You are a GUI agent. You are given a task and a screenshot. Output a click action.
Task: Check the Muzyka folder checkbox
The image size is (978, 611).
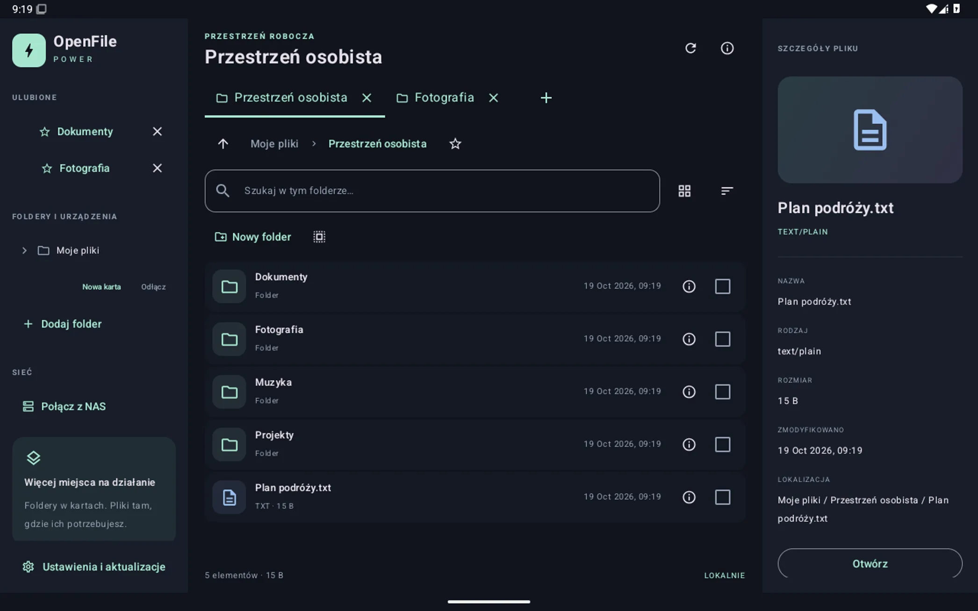tap(723, 392)
